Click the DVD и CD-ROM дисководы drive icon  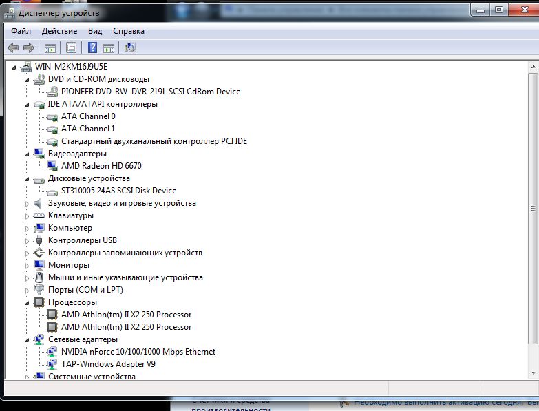point(39,79)
